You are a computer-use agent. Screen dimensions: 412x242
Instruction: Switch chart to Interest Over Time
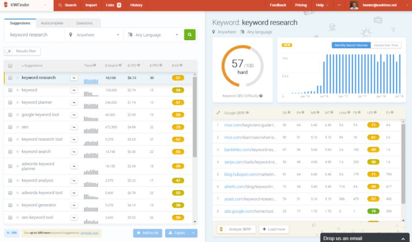[x=386, y=45]
